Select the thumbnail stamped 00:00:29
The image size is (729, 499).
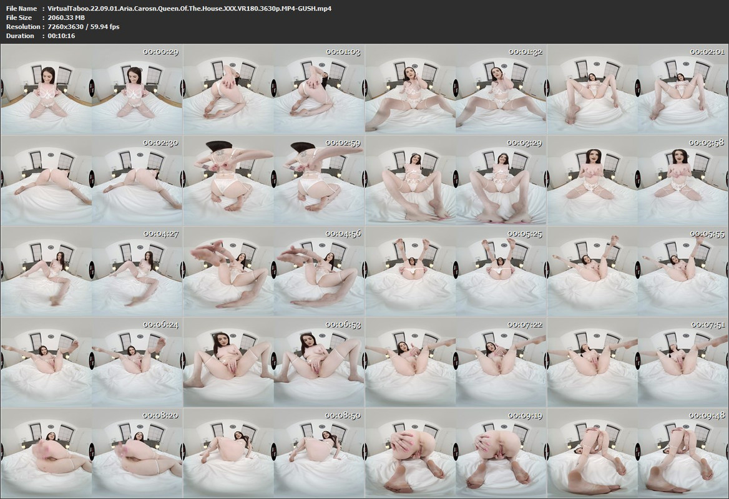[92, 89]
